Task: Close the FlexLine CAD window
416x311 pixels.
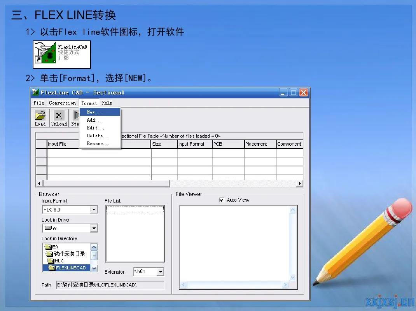Action: (304, 93)
